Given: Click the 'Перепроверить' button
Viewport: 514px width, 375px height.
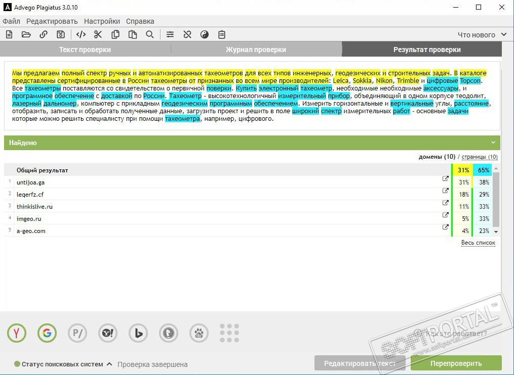Looking at the screenshot, I should click(x=456, y=363).
